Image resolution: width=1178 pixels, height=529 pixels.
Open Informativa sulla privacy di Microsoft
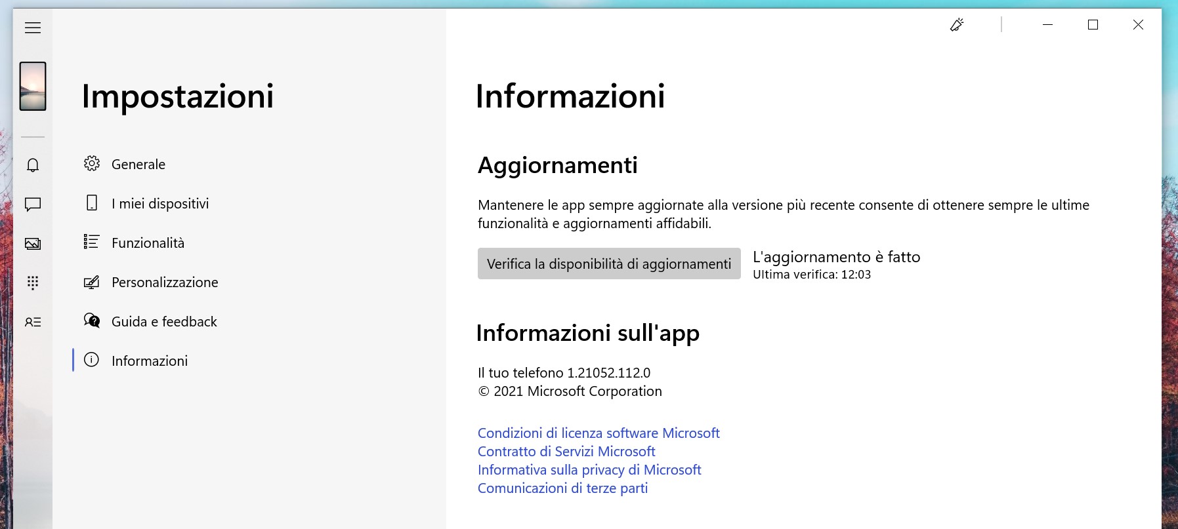589,470
